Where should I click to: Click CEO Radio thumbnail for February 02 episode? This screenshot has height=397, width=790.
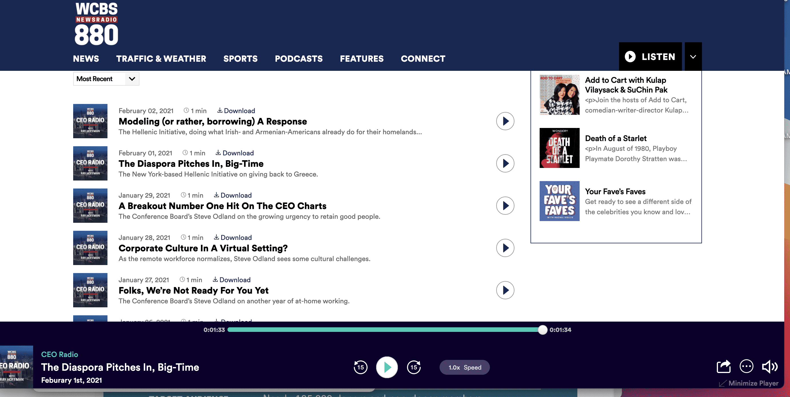(x=90, y=121)
